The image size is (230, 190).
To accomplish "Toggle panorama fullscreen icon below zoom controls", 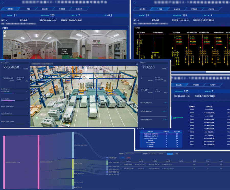I will point(4,36).
